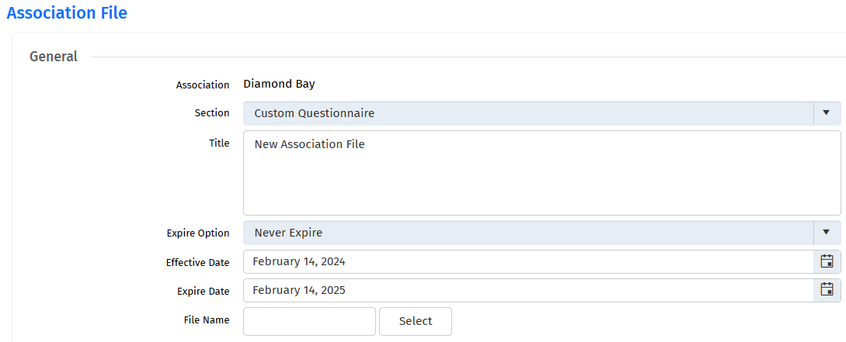
Task: Expand the Section dropdown arrow
Action: (827, 113)
